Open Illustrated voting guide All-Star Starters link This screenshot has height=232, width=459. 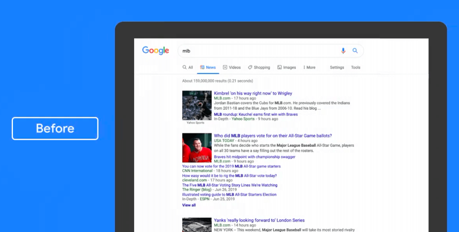(229, 194)
